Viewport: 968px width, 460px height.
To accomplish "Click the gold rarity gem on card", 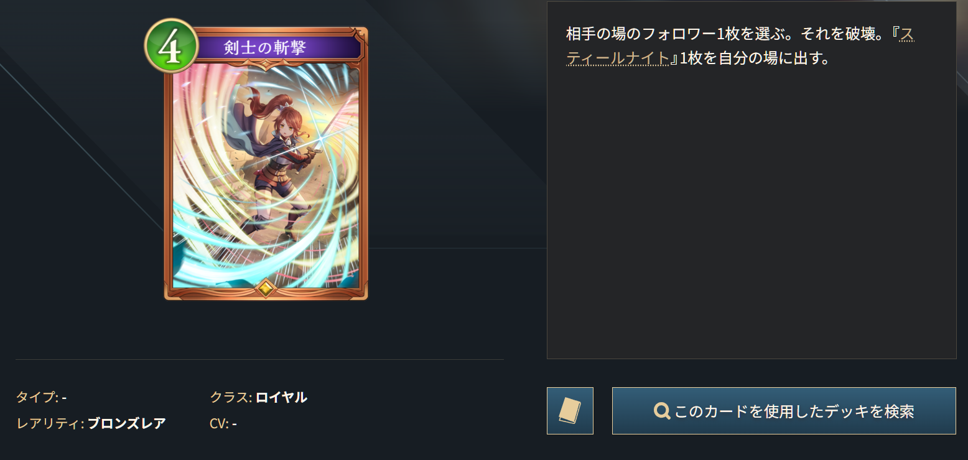I will pos(266,288).
